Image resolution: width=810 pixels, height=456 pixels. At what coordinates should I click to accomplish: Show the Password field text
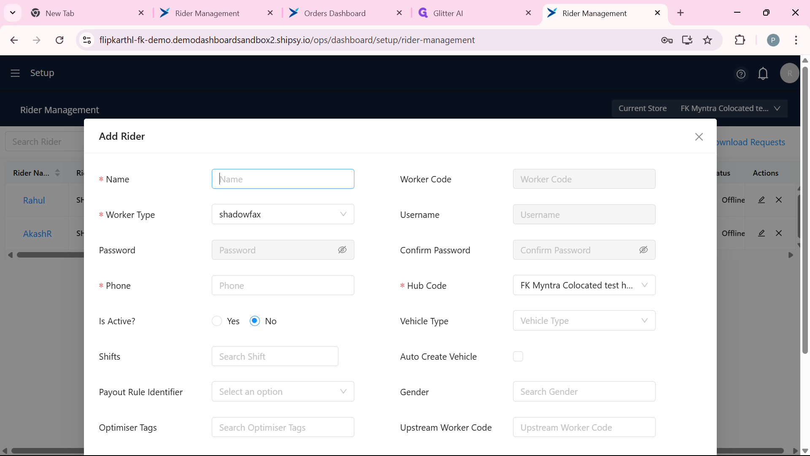coord(342,250)
